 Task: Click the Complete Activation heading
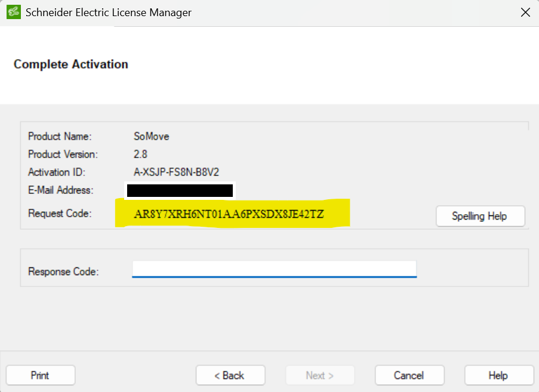pos(71,64)
